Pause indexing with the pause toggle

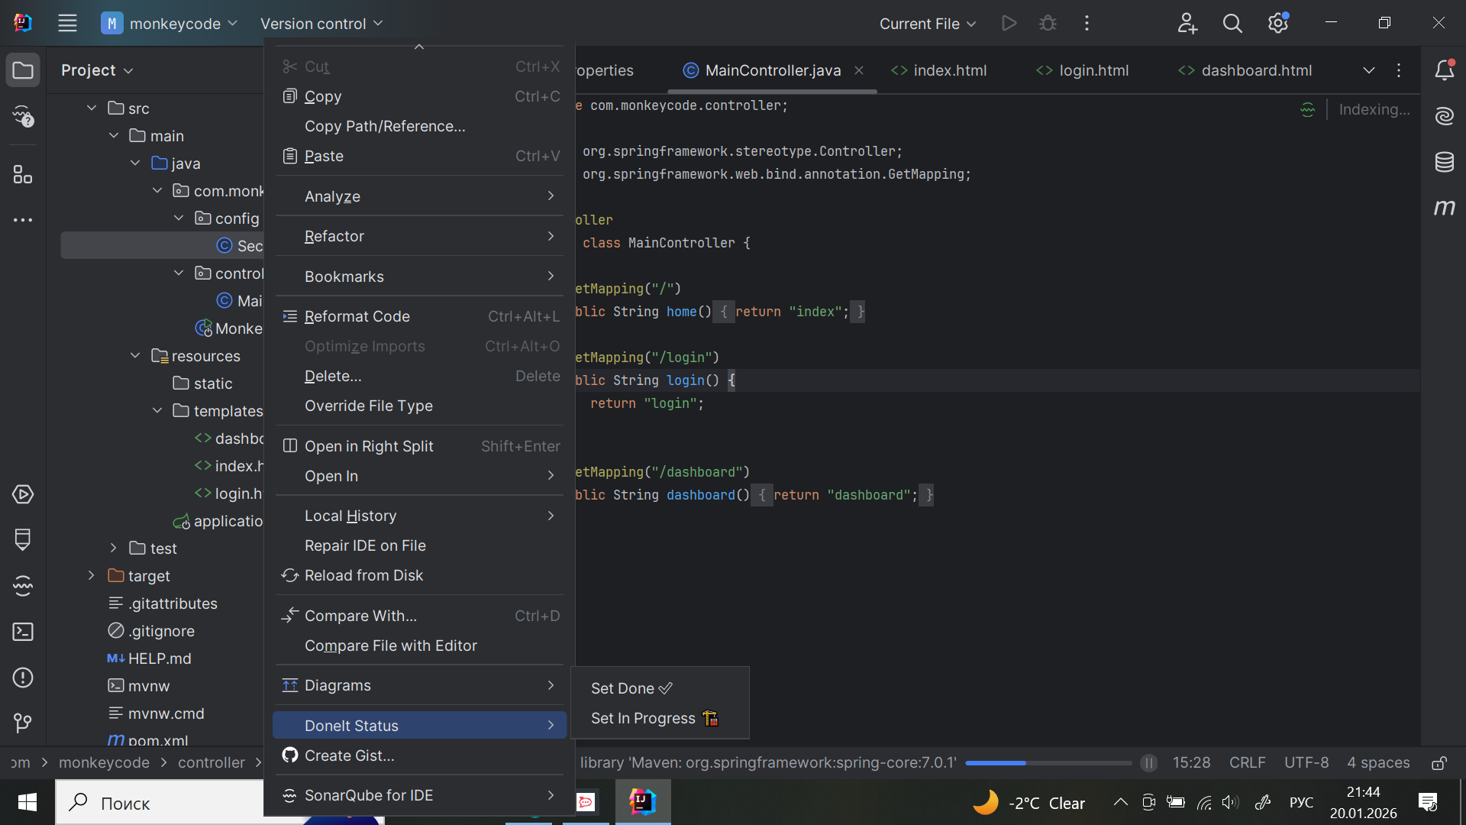click(1149, 762)
